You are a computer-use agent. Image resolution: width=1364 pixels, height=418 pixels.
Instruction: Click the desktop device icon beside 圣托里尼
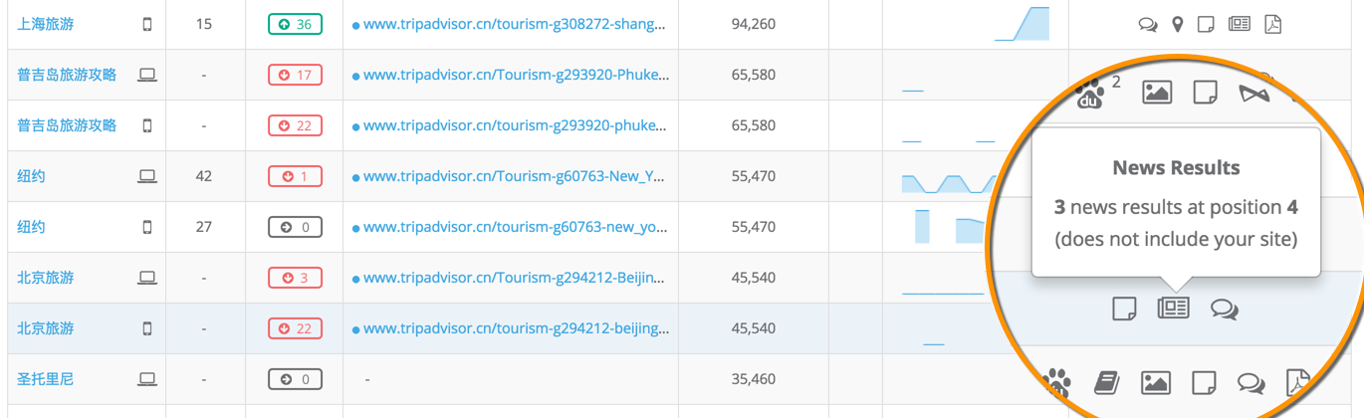[x=147, y=379]
